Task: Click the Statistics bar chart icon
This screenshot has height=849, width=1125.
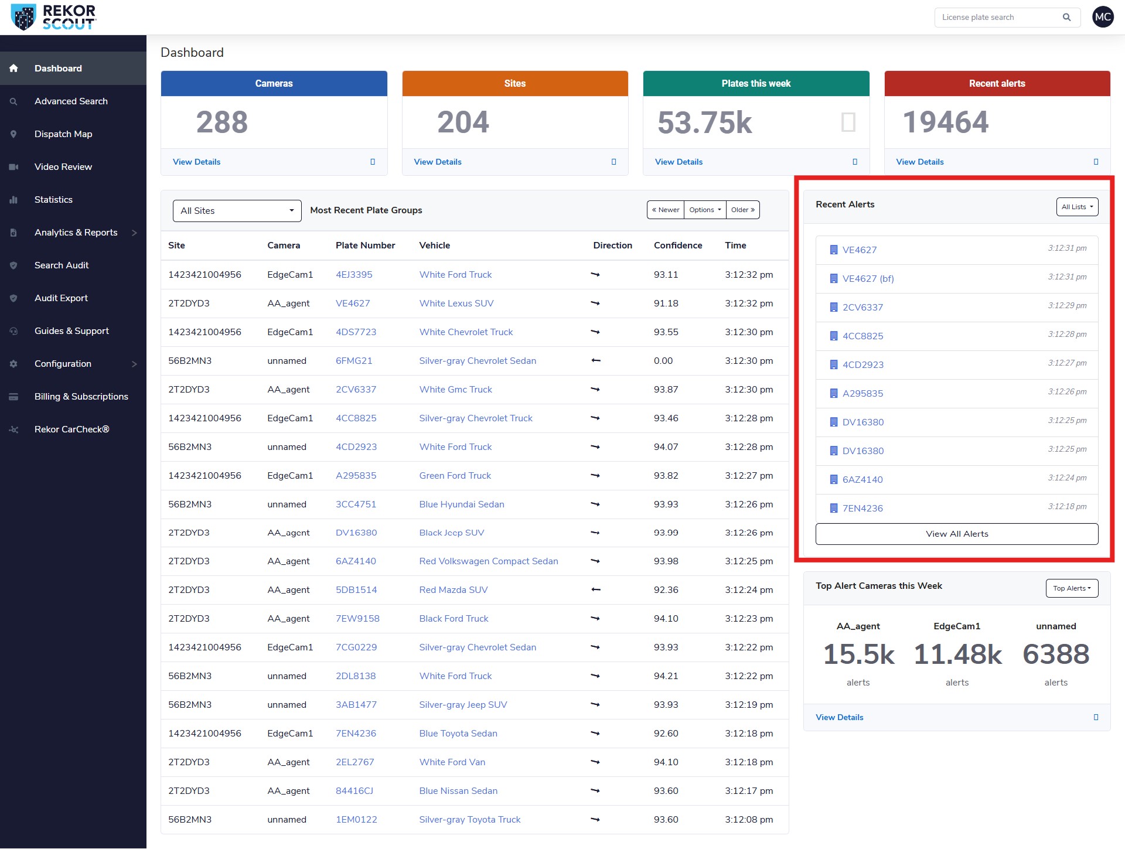Action: [x=13, y=200]
